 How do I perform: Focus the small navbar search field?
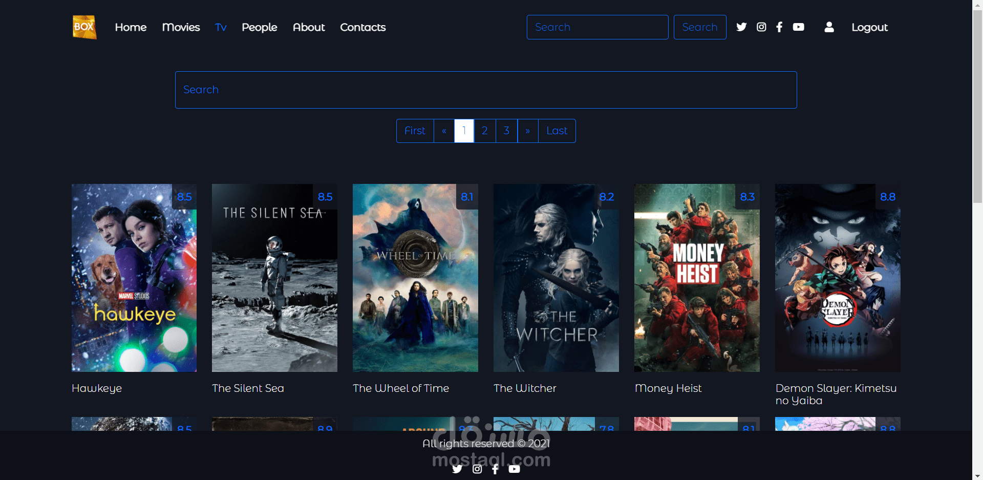(x=597, y=27)
